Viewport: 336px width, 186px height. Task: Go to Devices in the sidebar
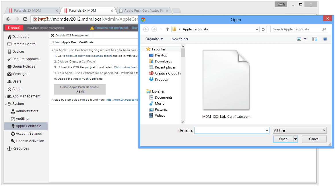(x=16, y=52)
